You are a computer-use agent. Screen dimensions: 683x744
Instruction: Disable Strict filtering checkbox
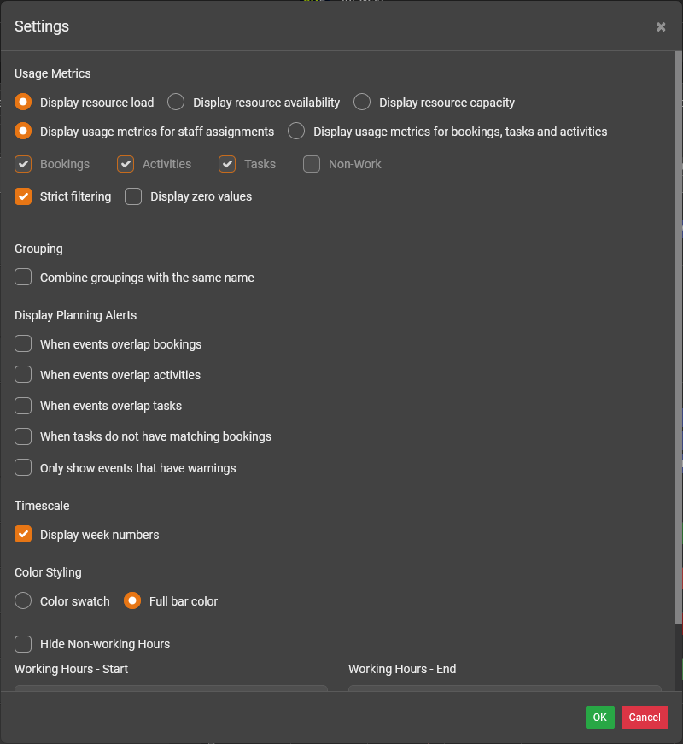[24, 196]
